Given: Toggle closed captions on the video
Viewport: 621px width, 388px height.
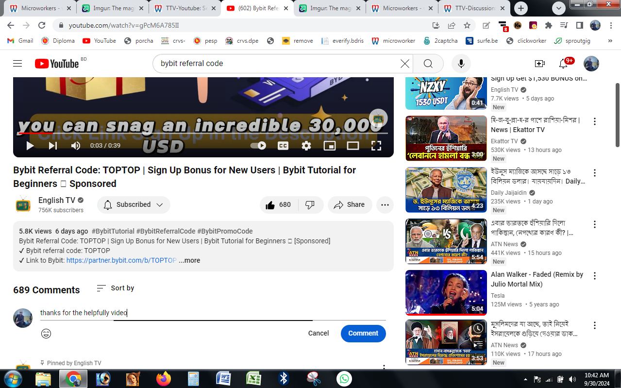Looking at the screenshot, I should [x=283, y=145].
